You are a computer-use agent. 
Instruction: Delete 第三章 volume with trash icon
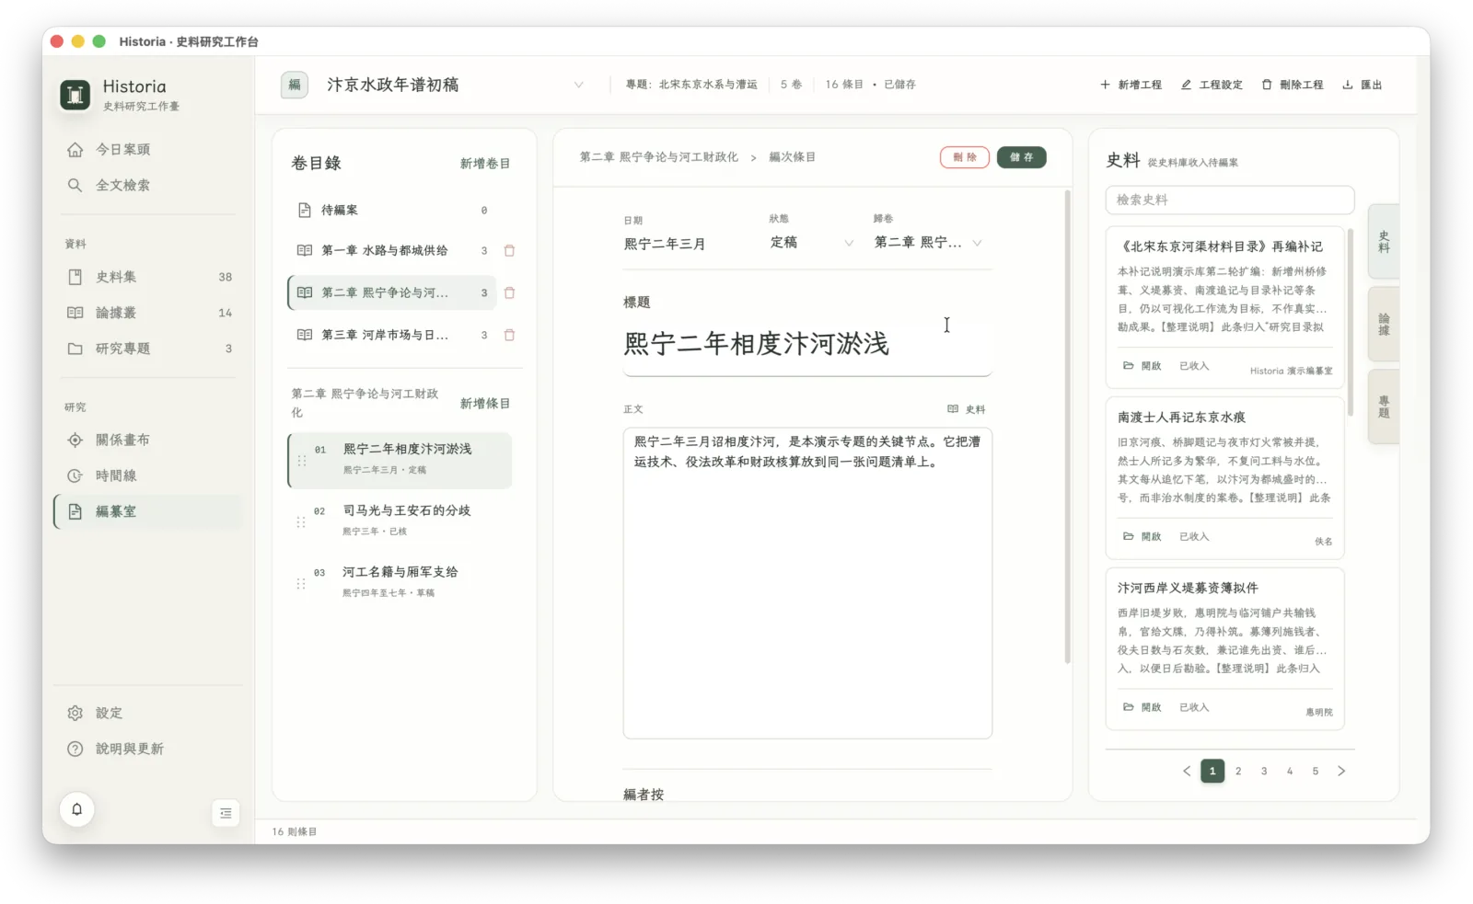509,335
